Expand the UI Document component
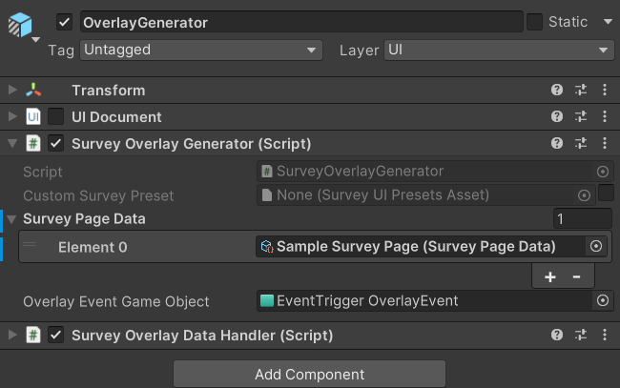 tap(12, 116)
